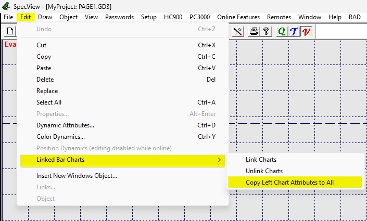Click the green Q toolbar icon
This screenshot has width=367, height=221.
point(282,31)
